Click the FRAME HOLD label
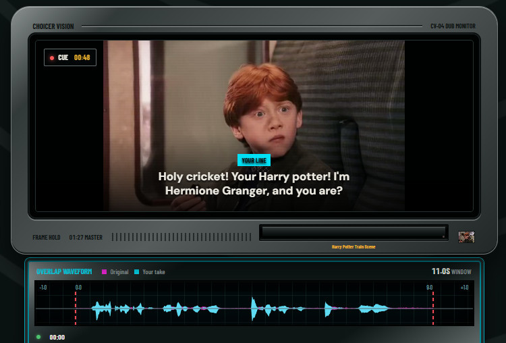The height and width of the screenshot is (343, 506). click(x=47, y=238)
